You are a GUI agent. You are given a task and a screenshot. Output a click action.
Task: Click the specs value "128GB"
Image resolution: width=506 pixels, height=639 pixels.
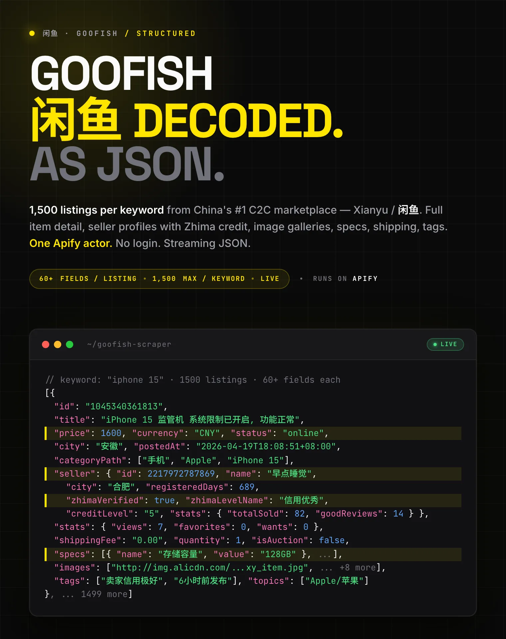coord(278,554)
